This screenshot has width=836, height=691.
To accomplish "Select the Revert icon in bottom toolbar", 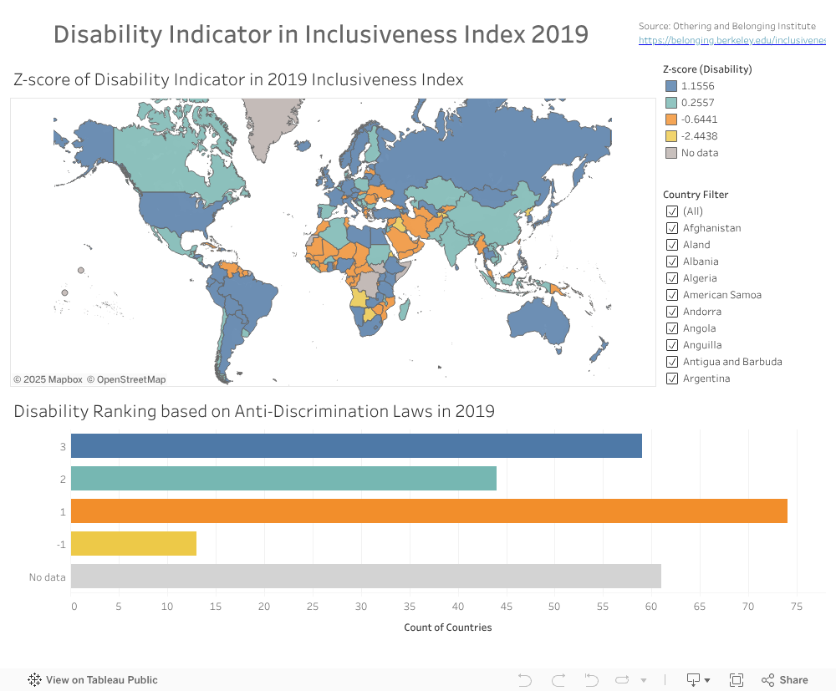I will point(591,679).
